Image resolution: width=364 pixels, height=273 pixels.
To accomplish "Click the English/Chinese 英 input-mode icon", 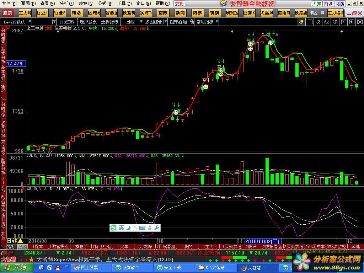I will [121, 228].
